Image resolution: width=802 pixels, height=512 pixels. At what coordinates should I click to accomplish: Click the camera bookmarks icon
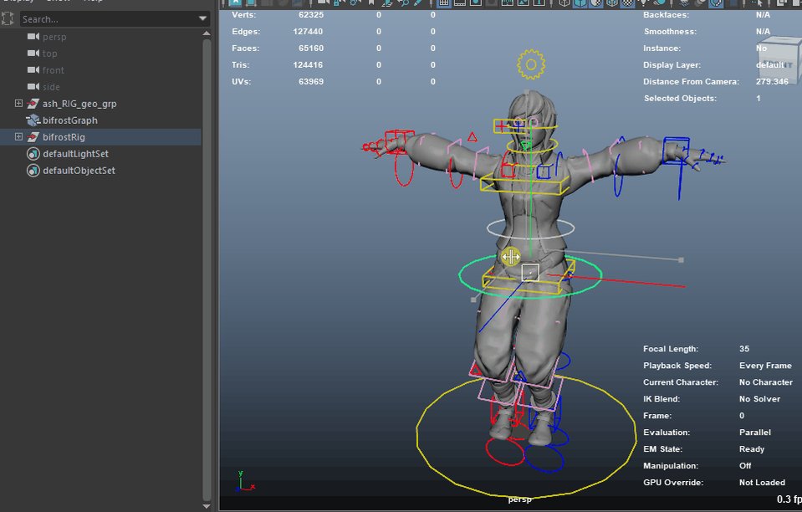(372, 3)
